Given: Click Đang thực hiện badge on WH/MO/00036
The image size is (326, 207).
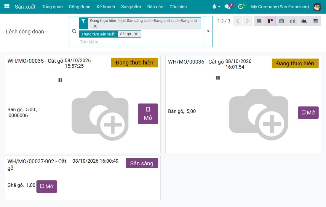Looking at the screenshot, I should (x=295, y=64).
